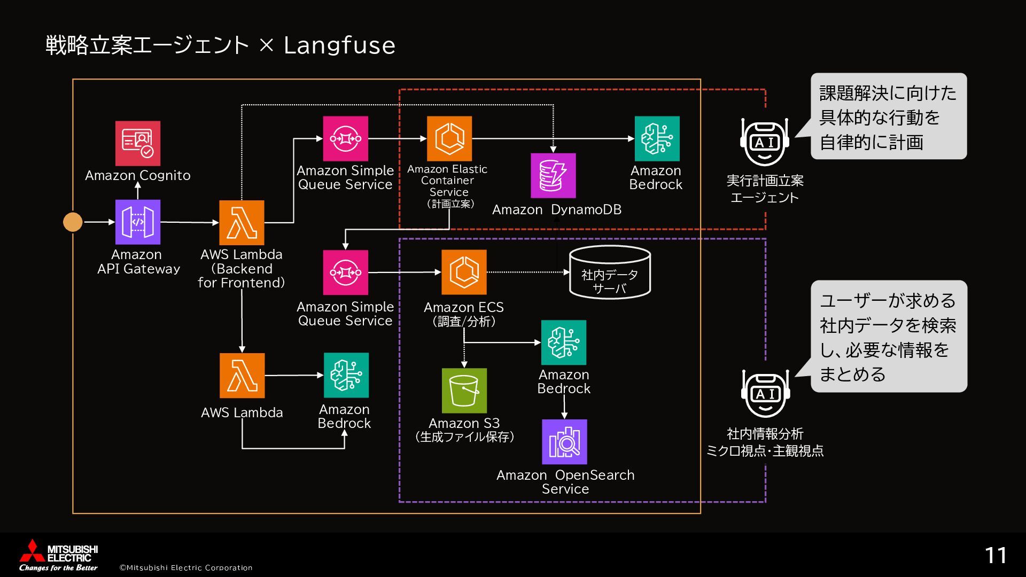This screenshot has height=577, width=1026.
Task: Click the slide title 戦略立案エージェント × Langfuse
Action: tap(220, 45)
